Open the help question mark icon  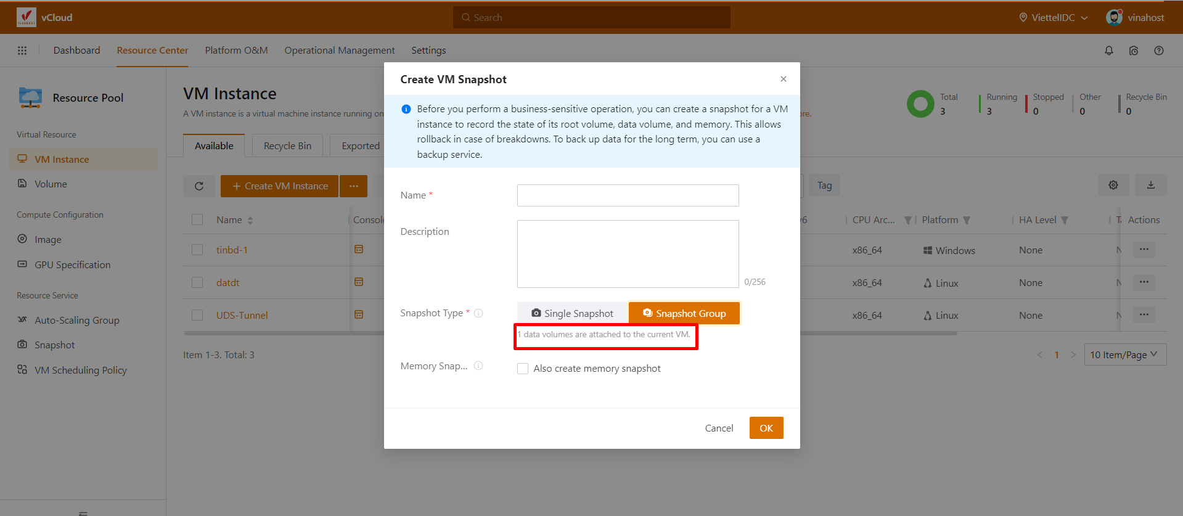click(1158, 51)
